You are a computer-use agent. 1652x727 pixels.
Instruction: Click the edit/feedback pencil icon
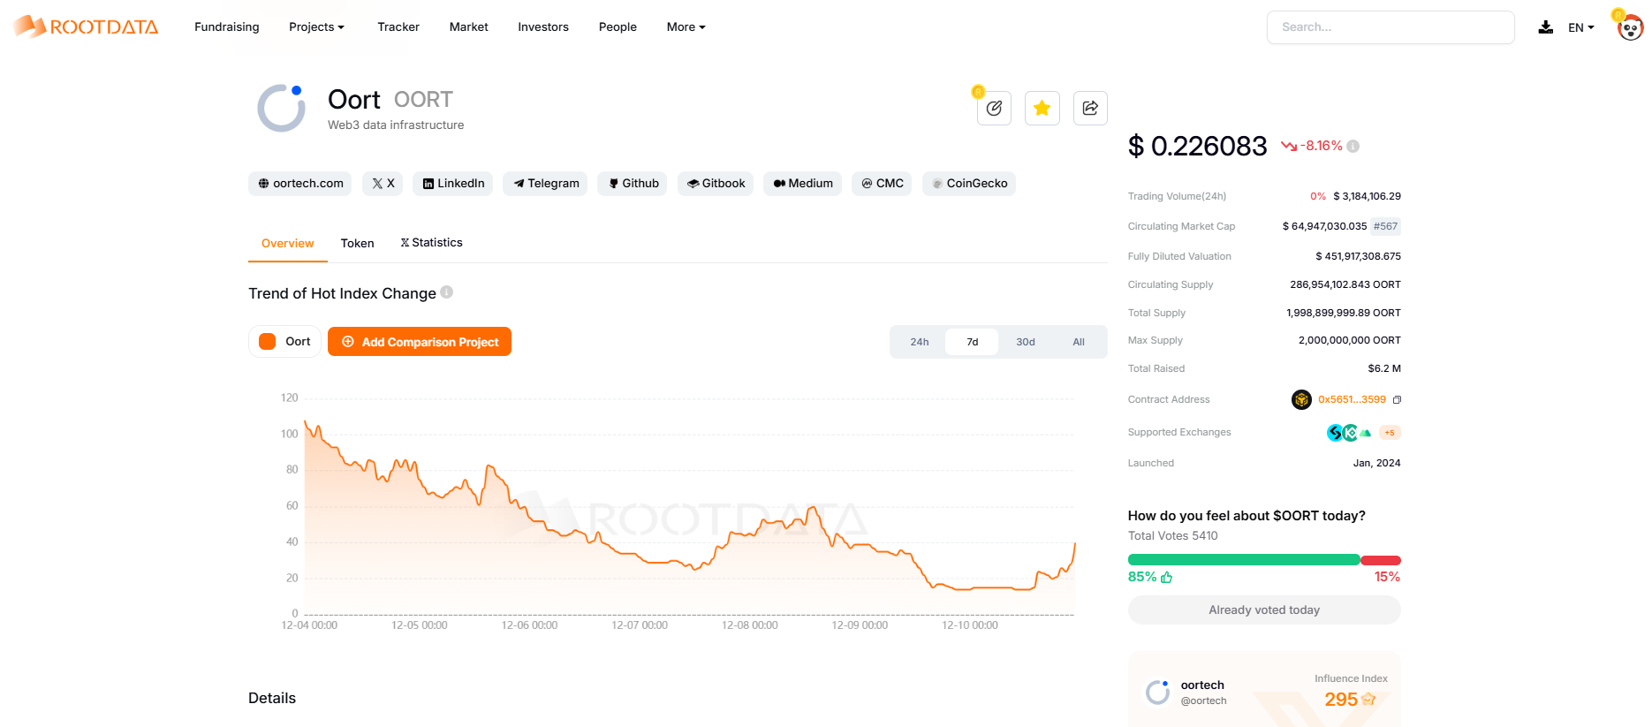click(994, 108)
